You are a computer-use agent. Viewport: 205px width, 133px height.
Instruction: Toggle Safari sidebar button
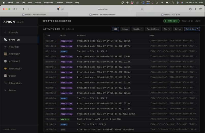click(15, 9)
